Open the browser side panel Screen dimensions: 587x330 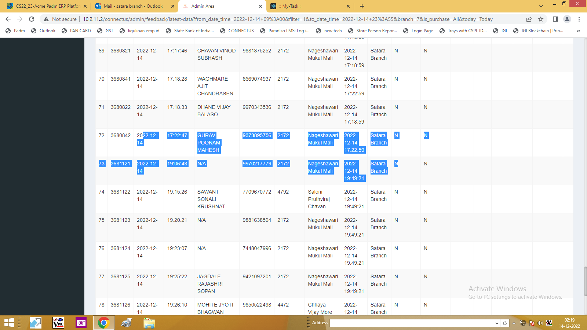(x=555, y=19)
